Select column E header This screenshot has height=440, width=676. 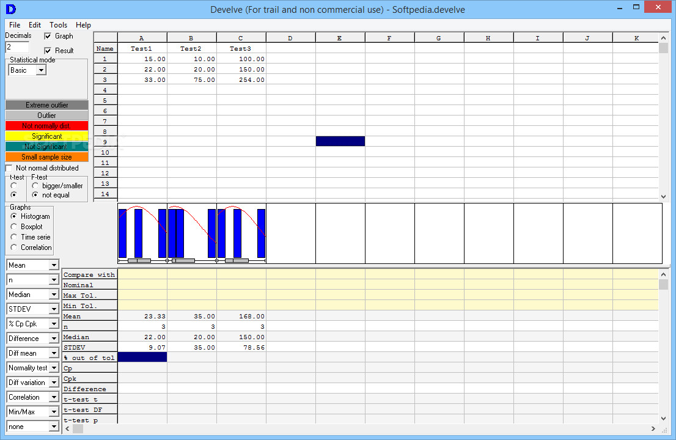[x=340, y=38]
